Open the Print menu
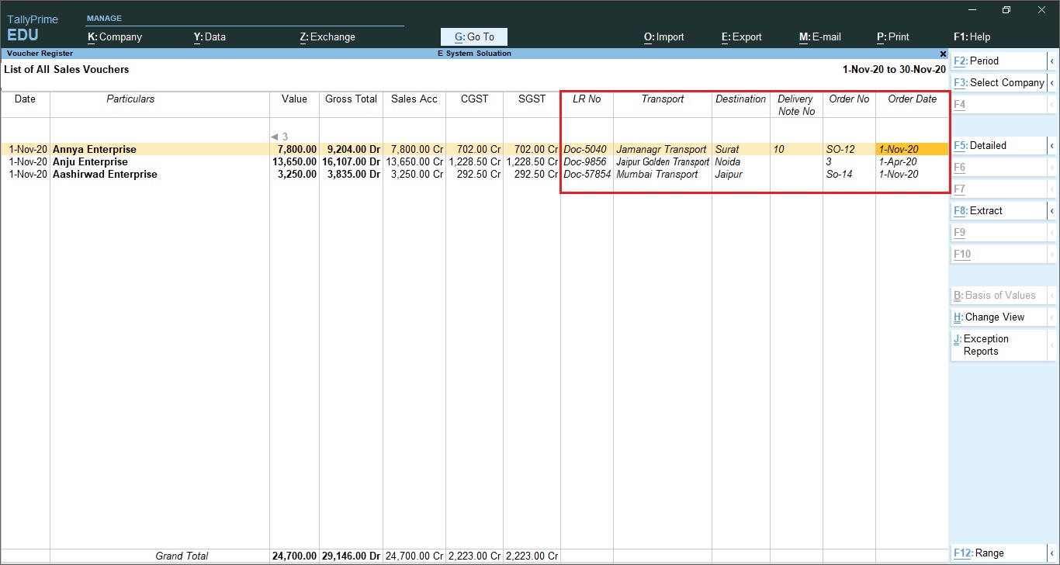This screenshot has height=565, width=1060. 892,36
